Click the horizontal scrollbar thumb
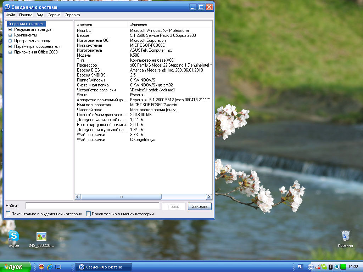 (x=121, y=197)
